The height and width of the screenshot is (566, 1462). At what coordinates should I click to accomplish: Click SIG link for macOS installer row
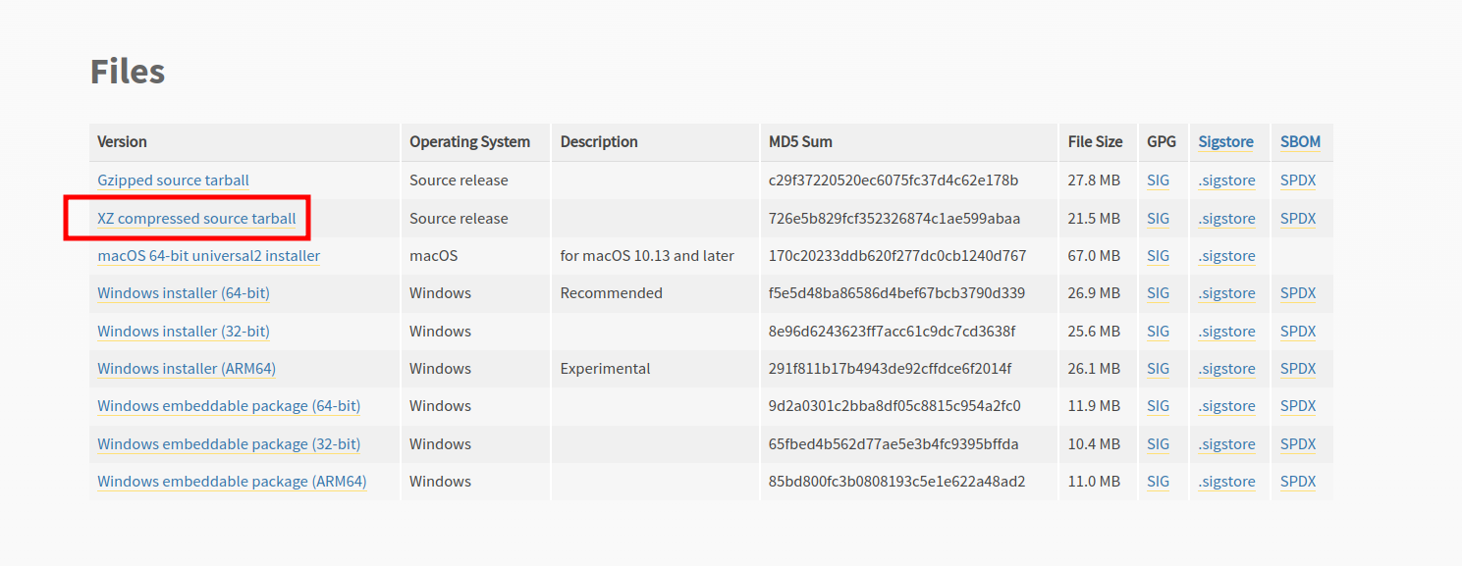click(1158, 256)
